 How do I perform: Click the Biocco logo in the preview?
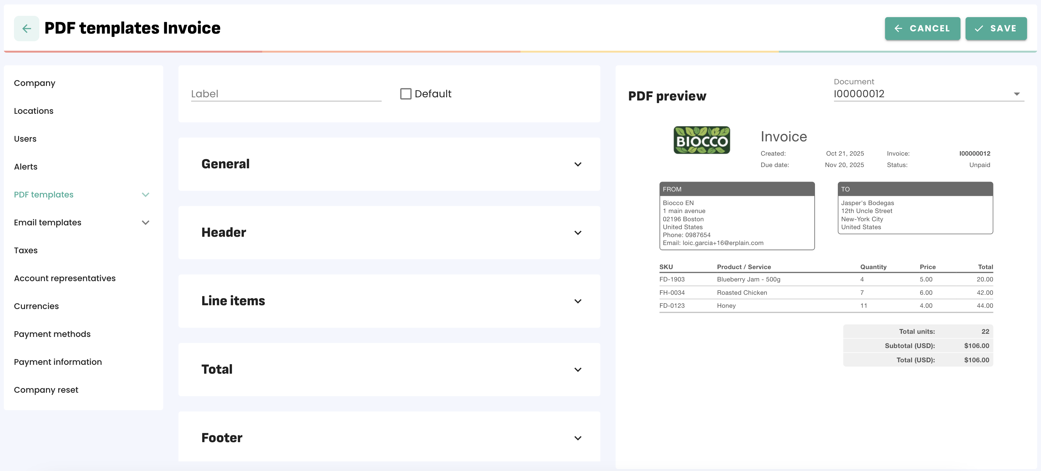pyautogui.click(x=702, y=140)
